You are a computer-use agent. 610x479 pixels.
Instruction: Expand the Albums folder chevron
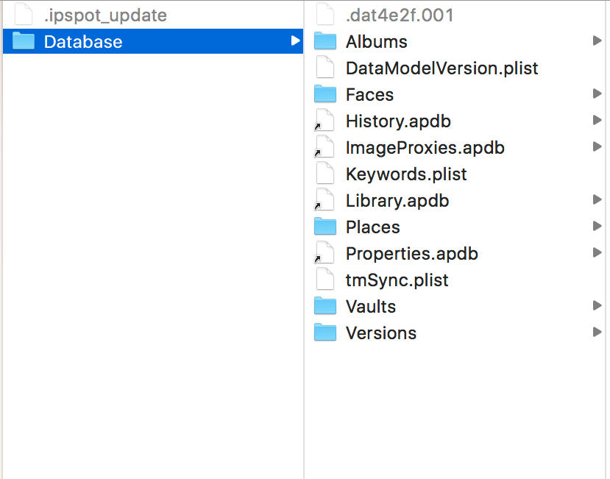[x=597, y=40]
